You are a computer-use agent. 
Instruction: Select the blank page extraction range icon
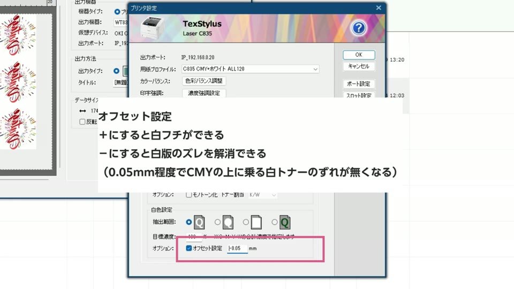pos(256,222)
